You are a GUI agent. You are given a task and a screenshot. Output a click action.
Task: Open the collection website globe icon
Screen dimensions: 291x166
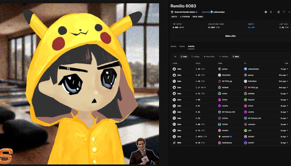[266, 12]
